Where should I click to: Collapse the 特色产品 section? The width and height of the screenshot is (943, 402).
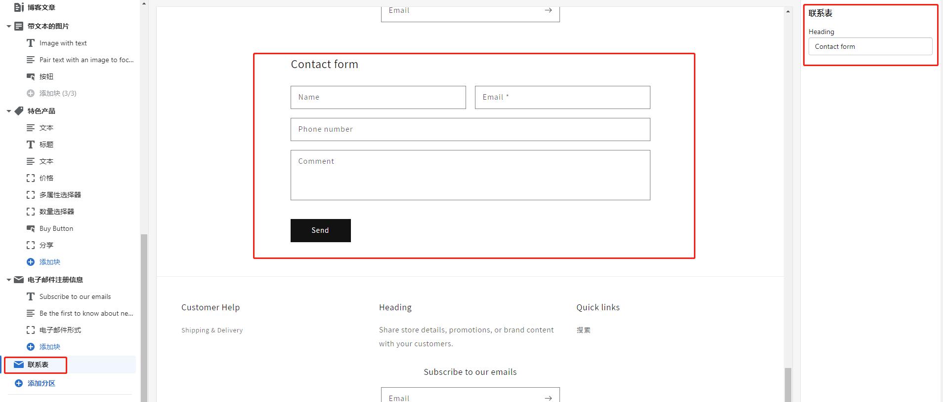point(8,111)
